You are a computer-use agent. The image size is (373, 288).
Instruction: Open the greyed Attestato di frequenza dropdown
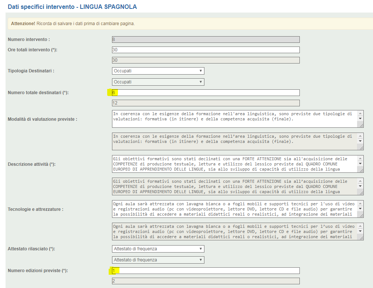point(158,260)
